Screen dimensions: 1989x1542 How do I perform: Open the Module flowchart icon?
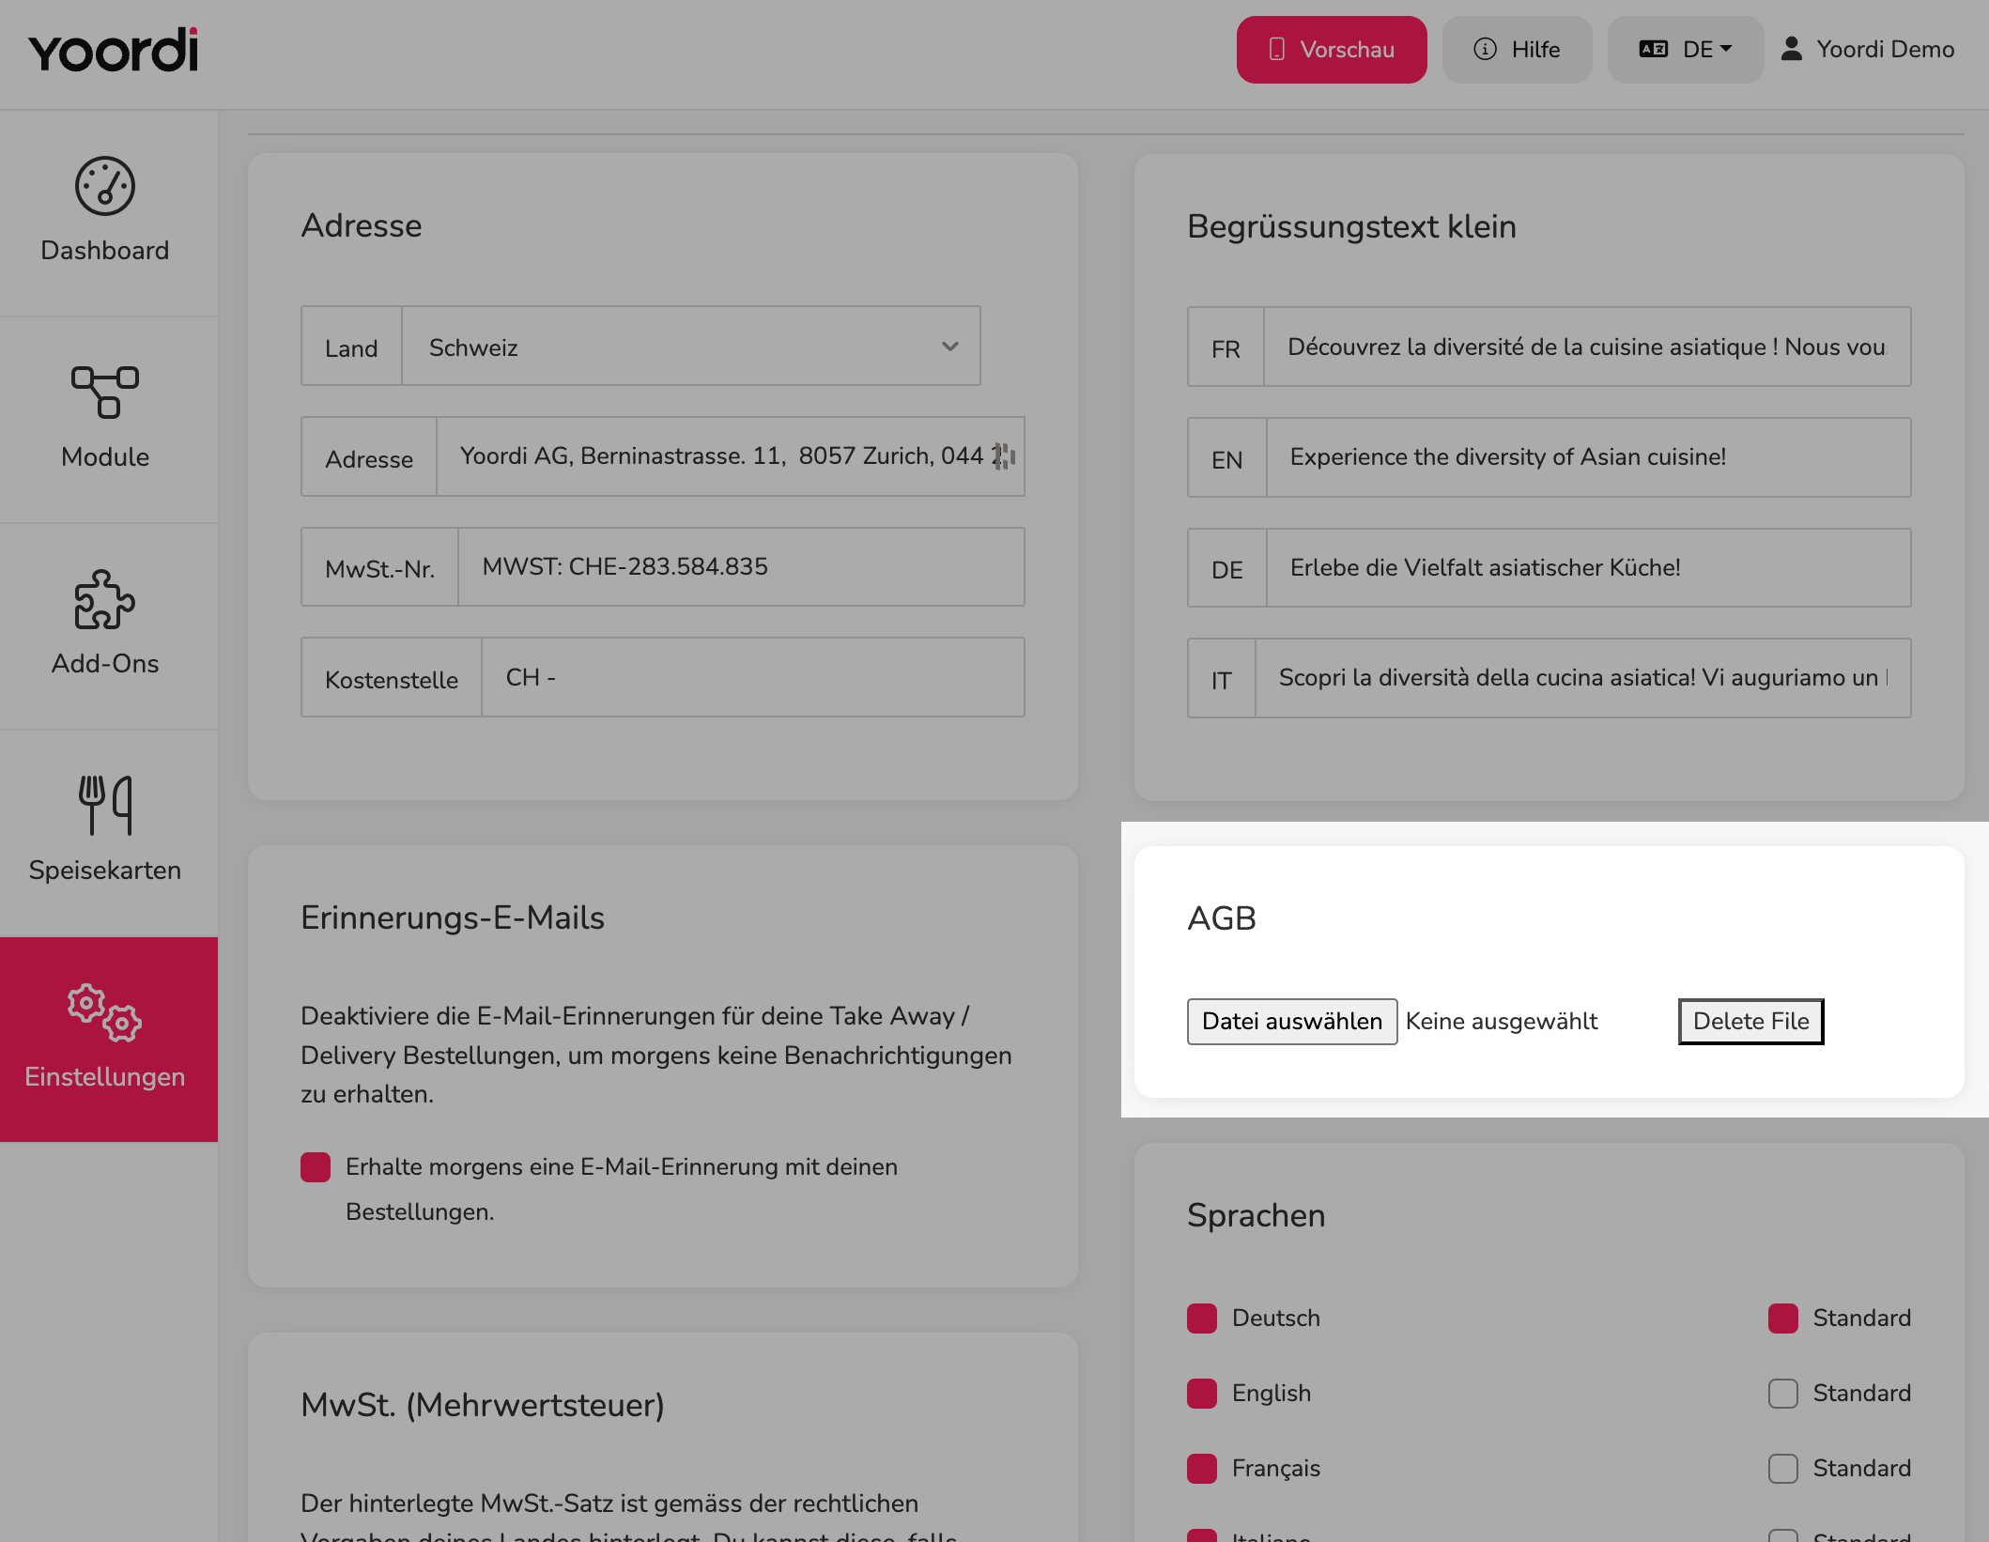105,392
